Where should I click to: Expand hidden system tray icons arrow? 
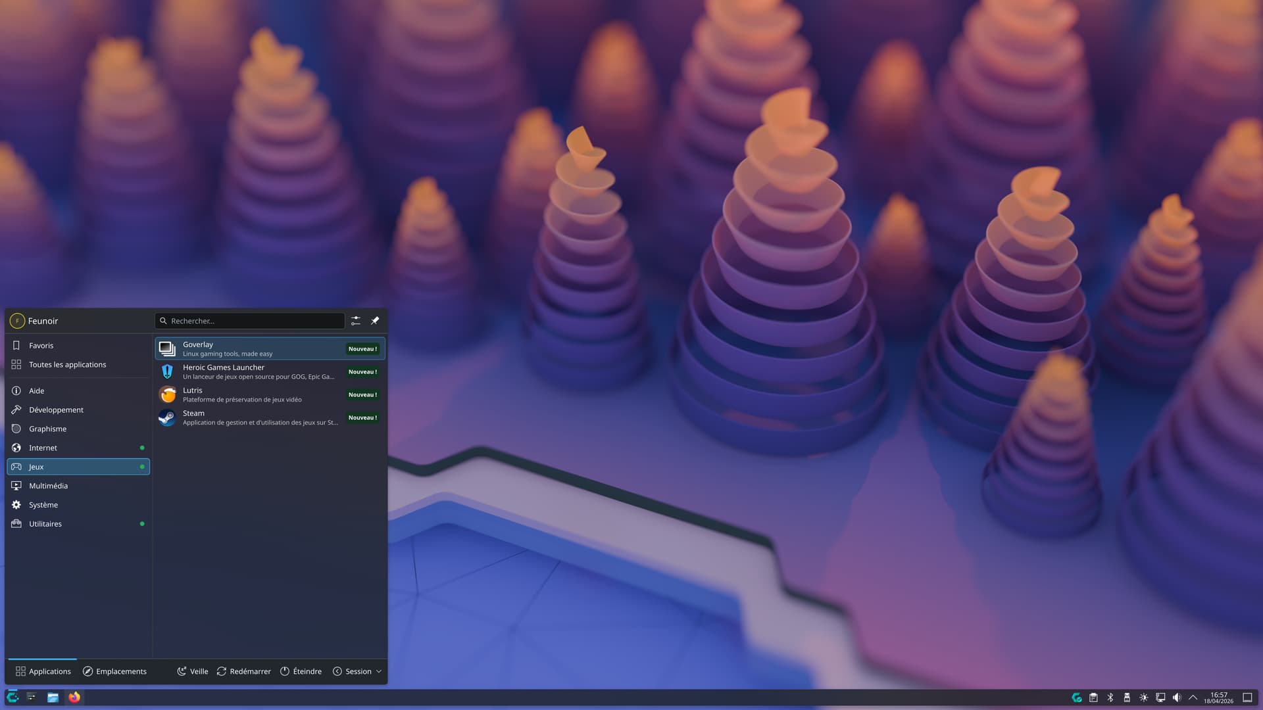coord(1193,698)
